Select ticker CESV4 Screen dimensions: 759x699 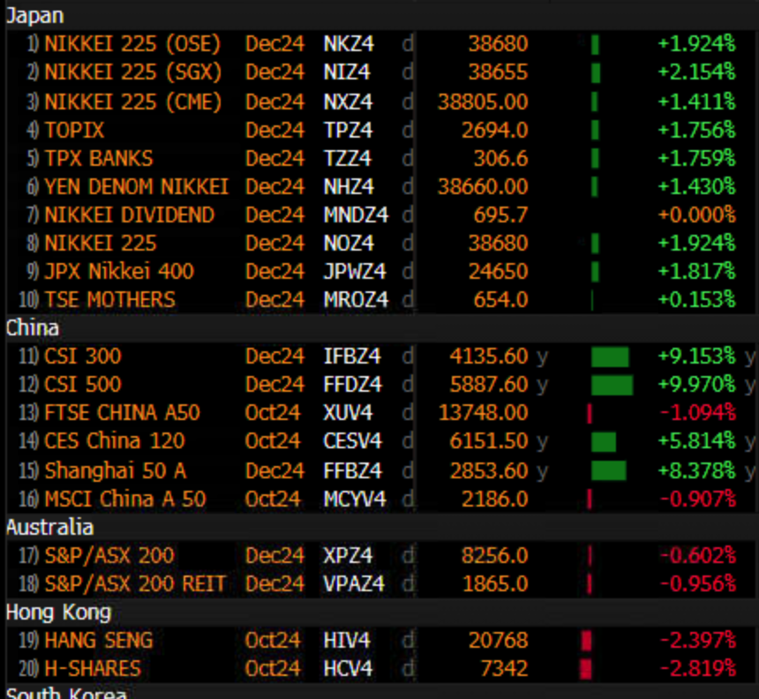click(x=353, y=441)
